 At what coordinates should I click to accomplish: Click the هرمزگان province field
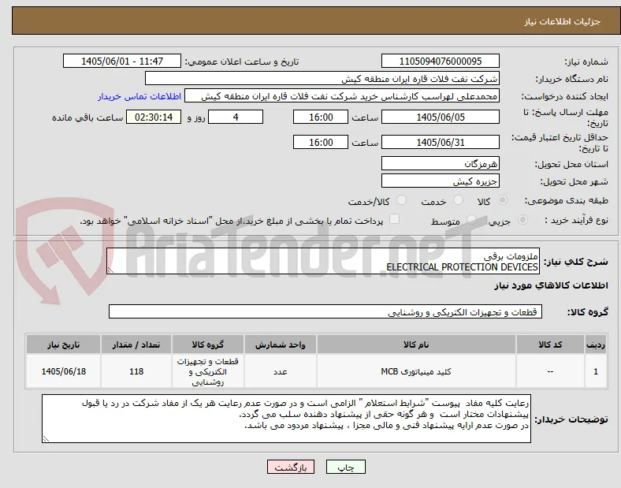[x=441, y=163]
